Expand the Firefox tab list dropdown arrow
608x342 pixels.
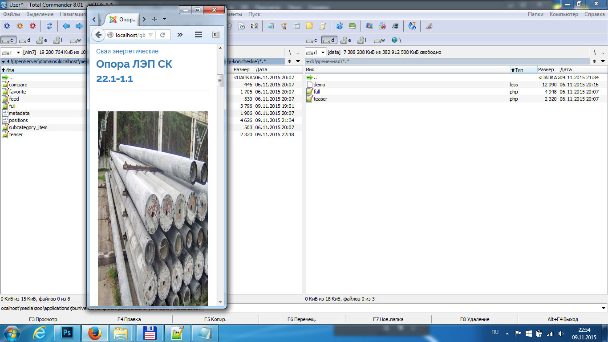click(164, 19)
